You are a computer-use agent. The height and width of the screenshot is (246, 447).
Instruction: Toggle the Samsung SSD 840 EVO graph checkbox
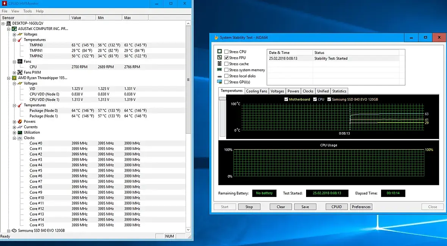[329, 99]
